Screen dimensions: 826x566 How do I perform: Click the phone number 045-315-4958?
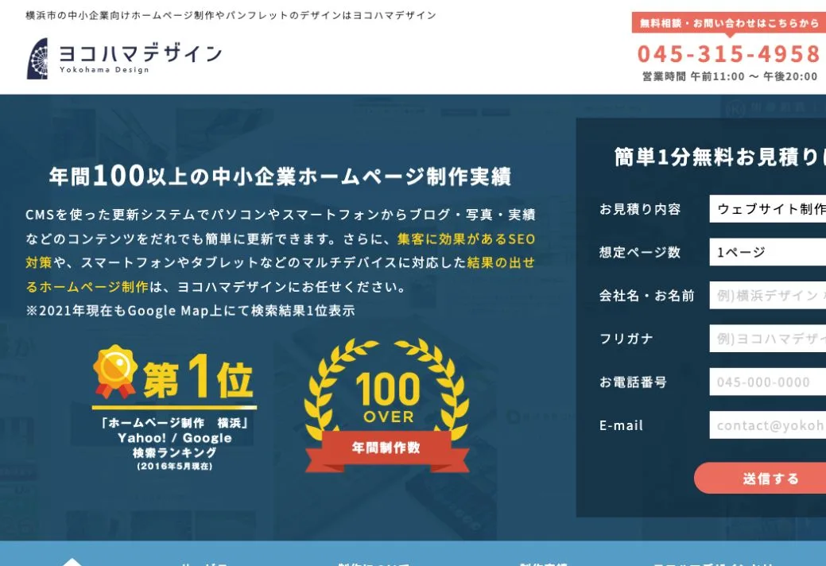pyautogui.click(x=728, y=54)
